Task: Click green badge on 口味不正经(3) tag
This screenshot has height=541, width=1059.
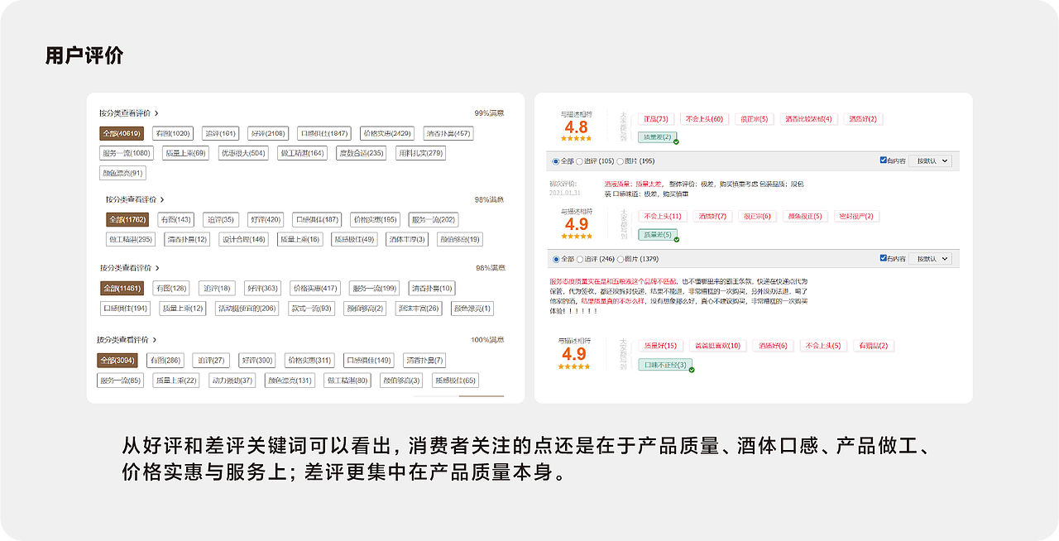Action: click(691, 368)
